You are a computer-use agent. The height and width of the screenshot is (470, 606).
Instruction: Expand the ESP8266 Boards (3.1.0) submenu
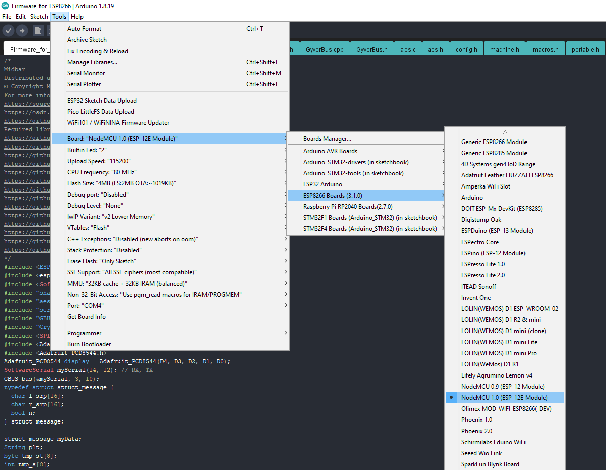(x=366, y=195)
